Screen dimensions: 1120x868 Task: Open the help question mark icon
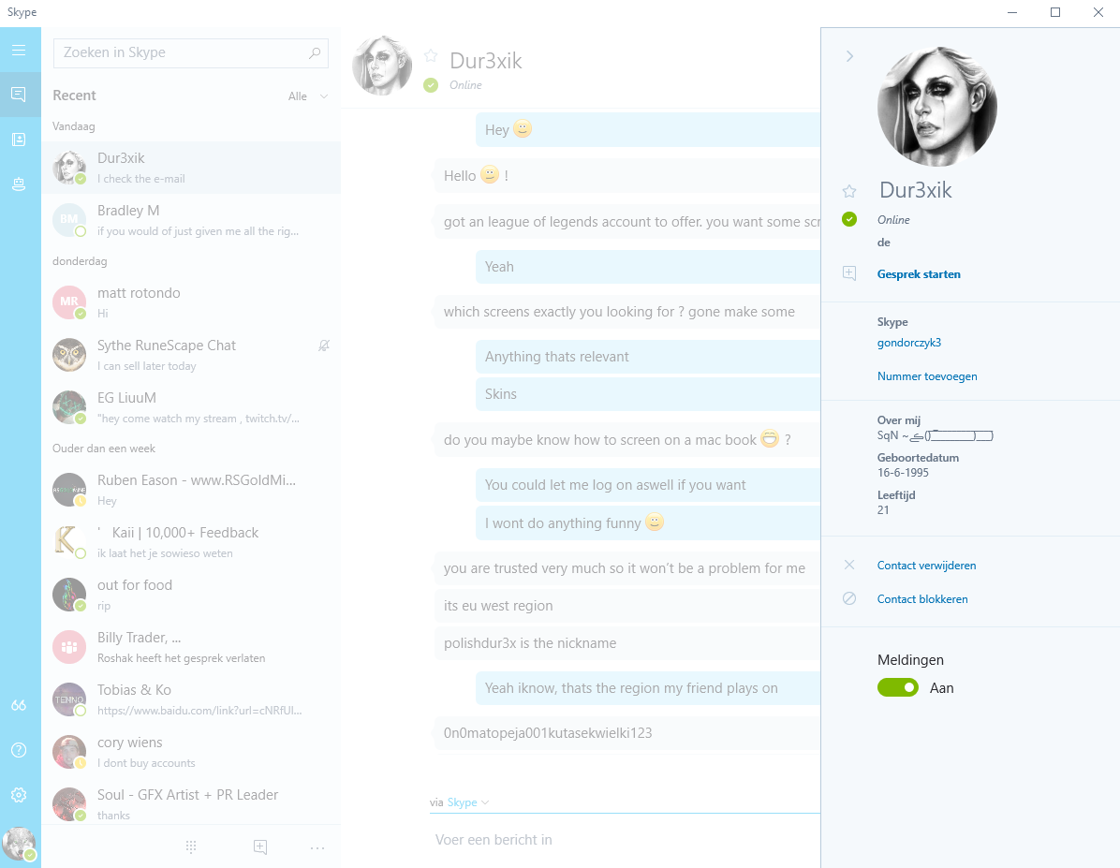pyautogui.click(x=20, y=749)
